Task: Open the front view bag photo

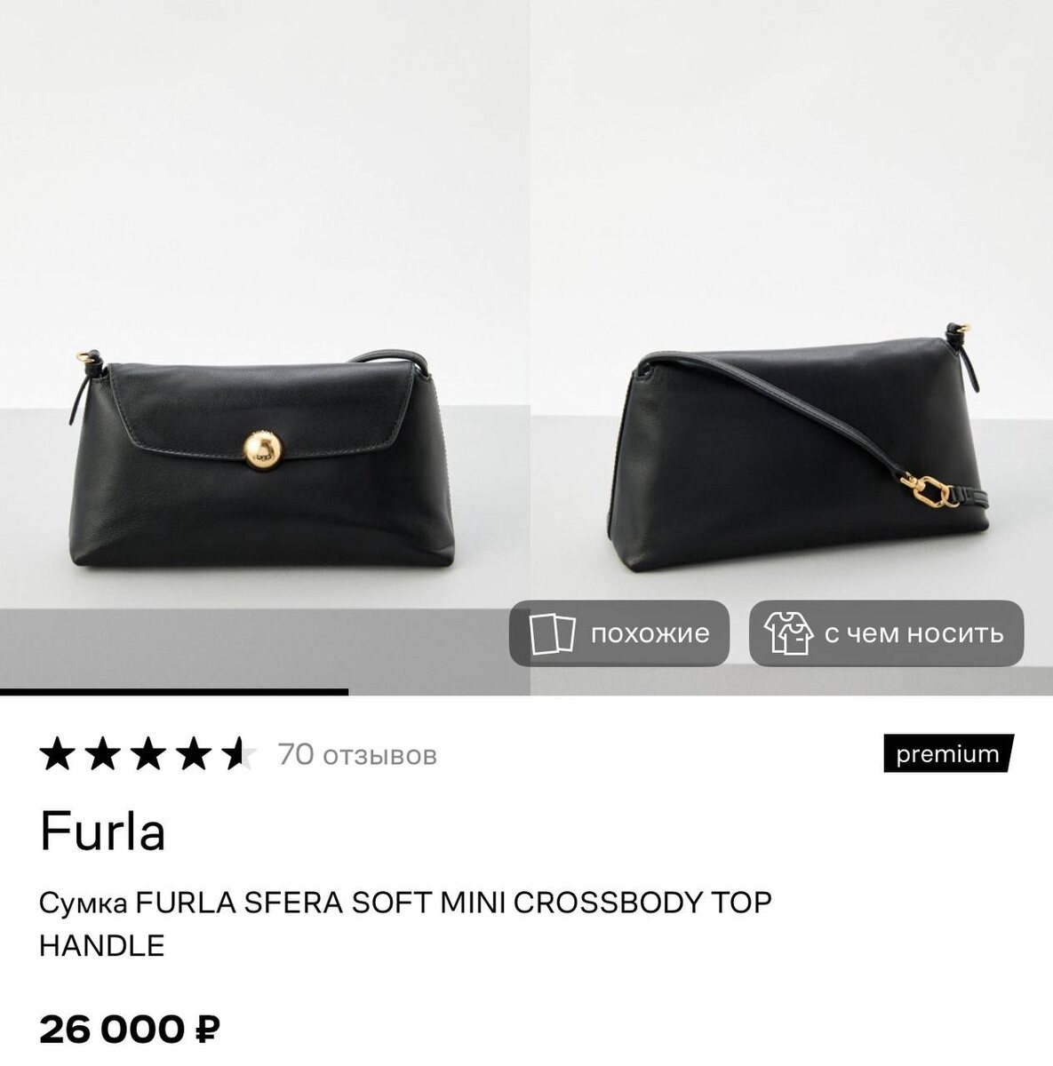Action: click(263, 346)
